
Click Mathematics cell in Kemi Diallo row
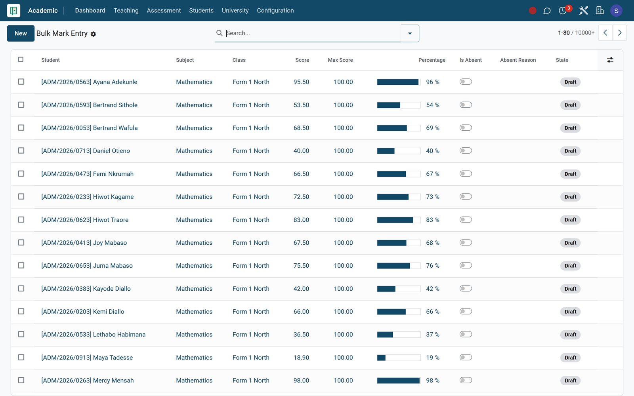194,312
